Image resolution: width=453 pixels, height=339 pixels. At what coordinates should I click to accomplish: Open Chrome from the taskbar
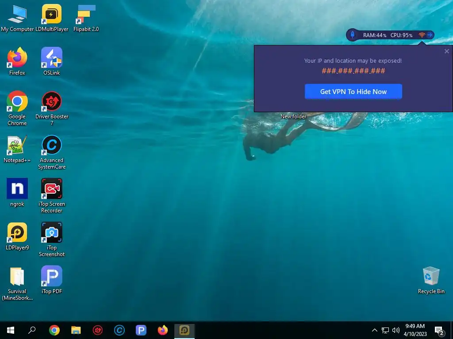click(x=54, y=330)
